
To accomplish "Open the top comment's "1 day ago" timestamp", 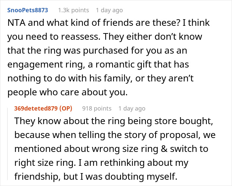I will [109, 10].
